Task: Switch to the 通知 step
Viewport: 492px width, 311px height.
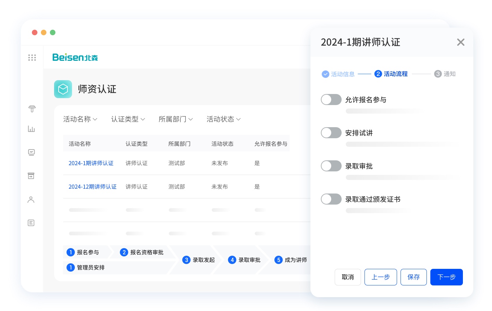Action: coord(445,74)
